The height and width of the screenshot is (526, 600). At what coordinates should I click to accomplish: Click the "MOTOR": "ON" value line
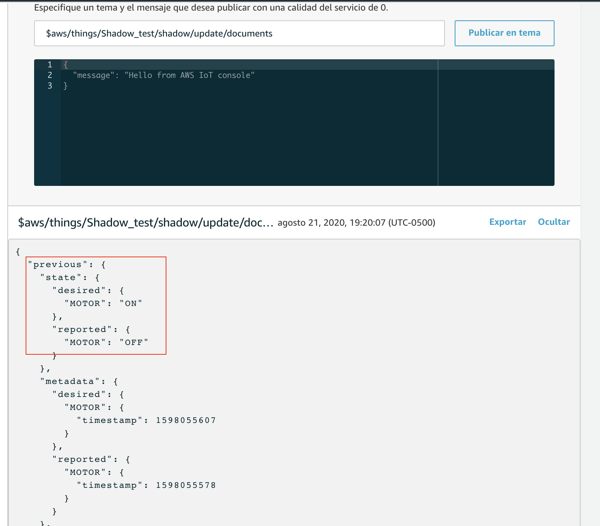[x=103, y=304]
